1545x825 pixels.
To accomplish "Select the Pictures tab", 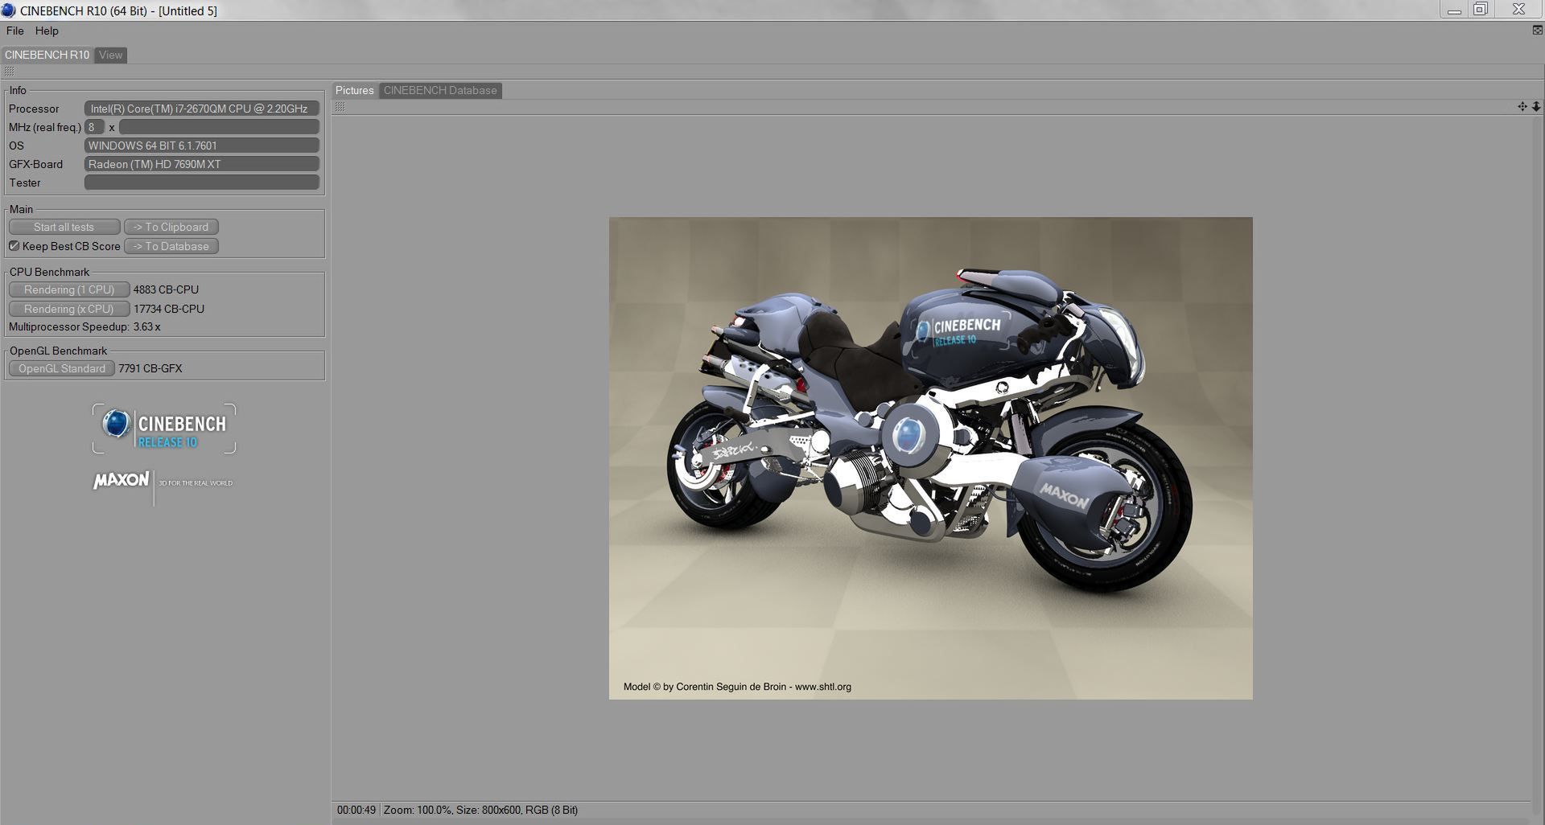I will click(x=354, y=90).
